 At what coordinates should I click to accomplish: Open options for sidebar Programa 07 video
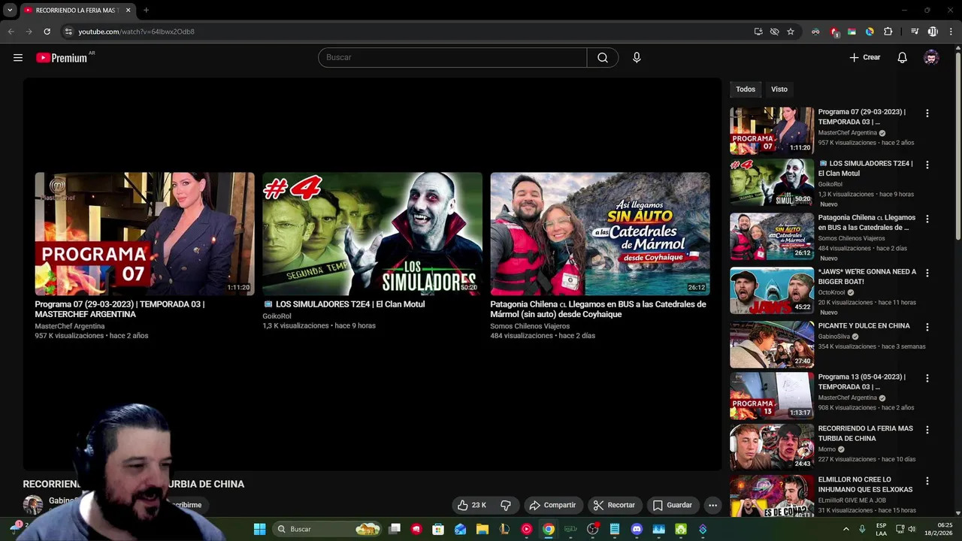click(927, 113)
